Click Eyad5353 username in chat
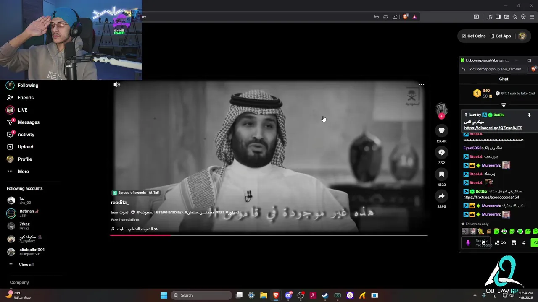538x302 pixels. pos(473,148)
